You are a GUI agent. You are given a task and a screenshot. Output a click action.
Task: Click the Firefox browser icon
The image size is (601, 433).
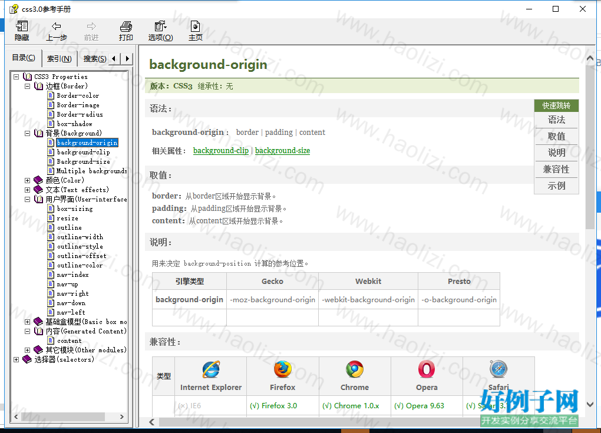click(x=282, y=369)
